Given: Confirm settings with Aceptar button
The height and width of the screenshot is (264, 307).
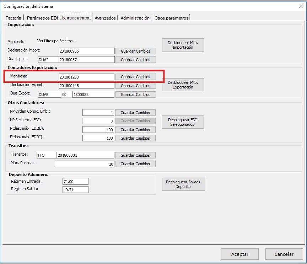Looking at the screenshot, I should [239, 254].
